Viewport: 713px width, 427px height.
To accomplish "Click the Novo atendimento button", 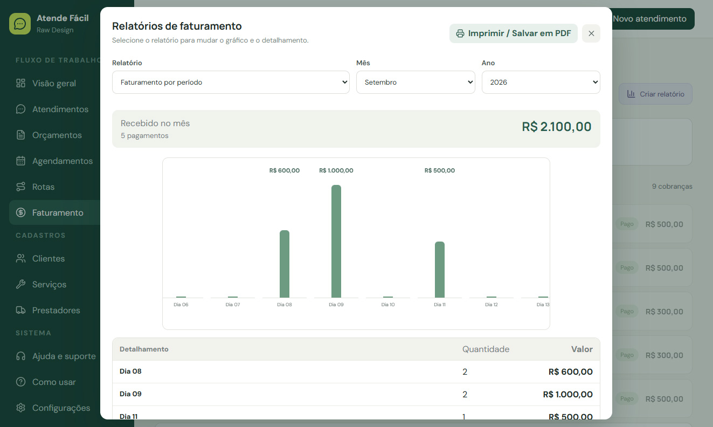I will coord(653,18).
